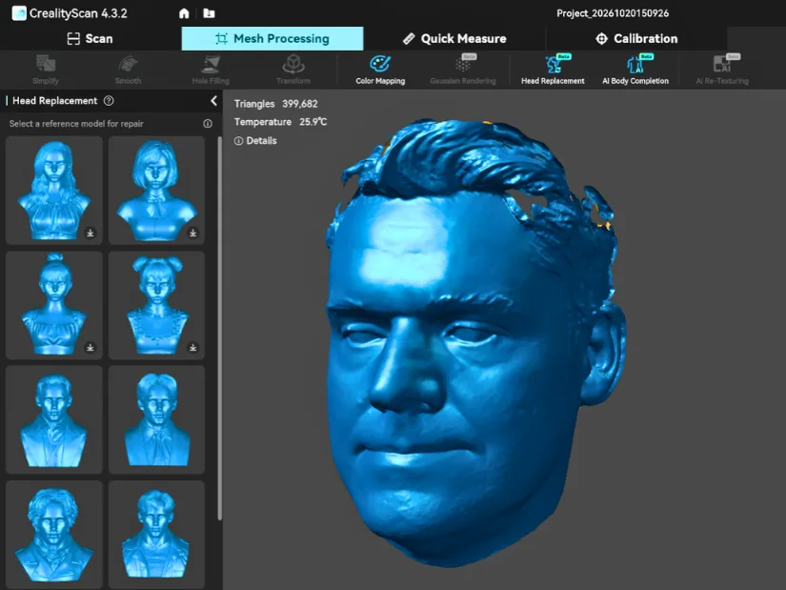Open the project folder icon

pos(209,13)
